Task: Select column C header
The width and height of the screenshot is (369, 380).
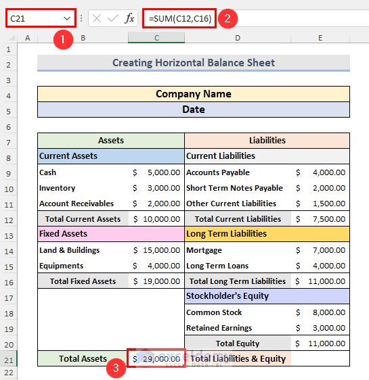Action: (x=156, y=38)
